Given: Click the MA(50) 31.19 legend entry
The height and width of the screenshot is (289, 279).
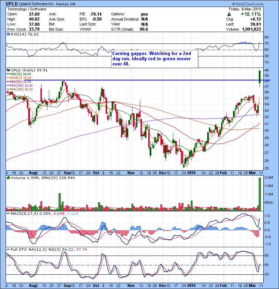Looking at the screenshot, I should point(18,81).
